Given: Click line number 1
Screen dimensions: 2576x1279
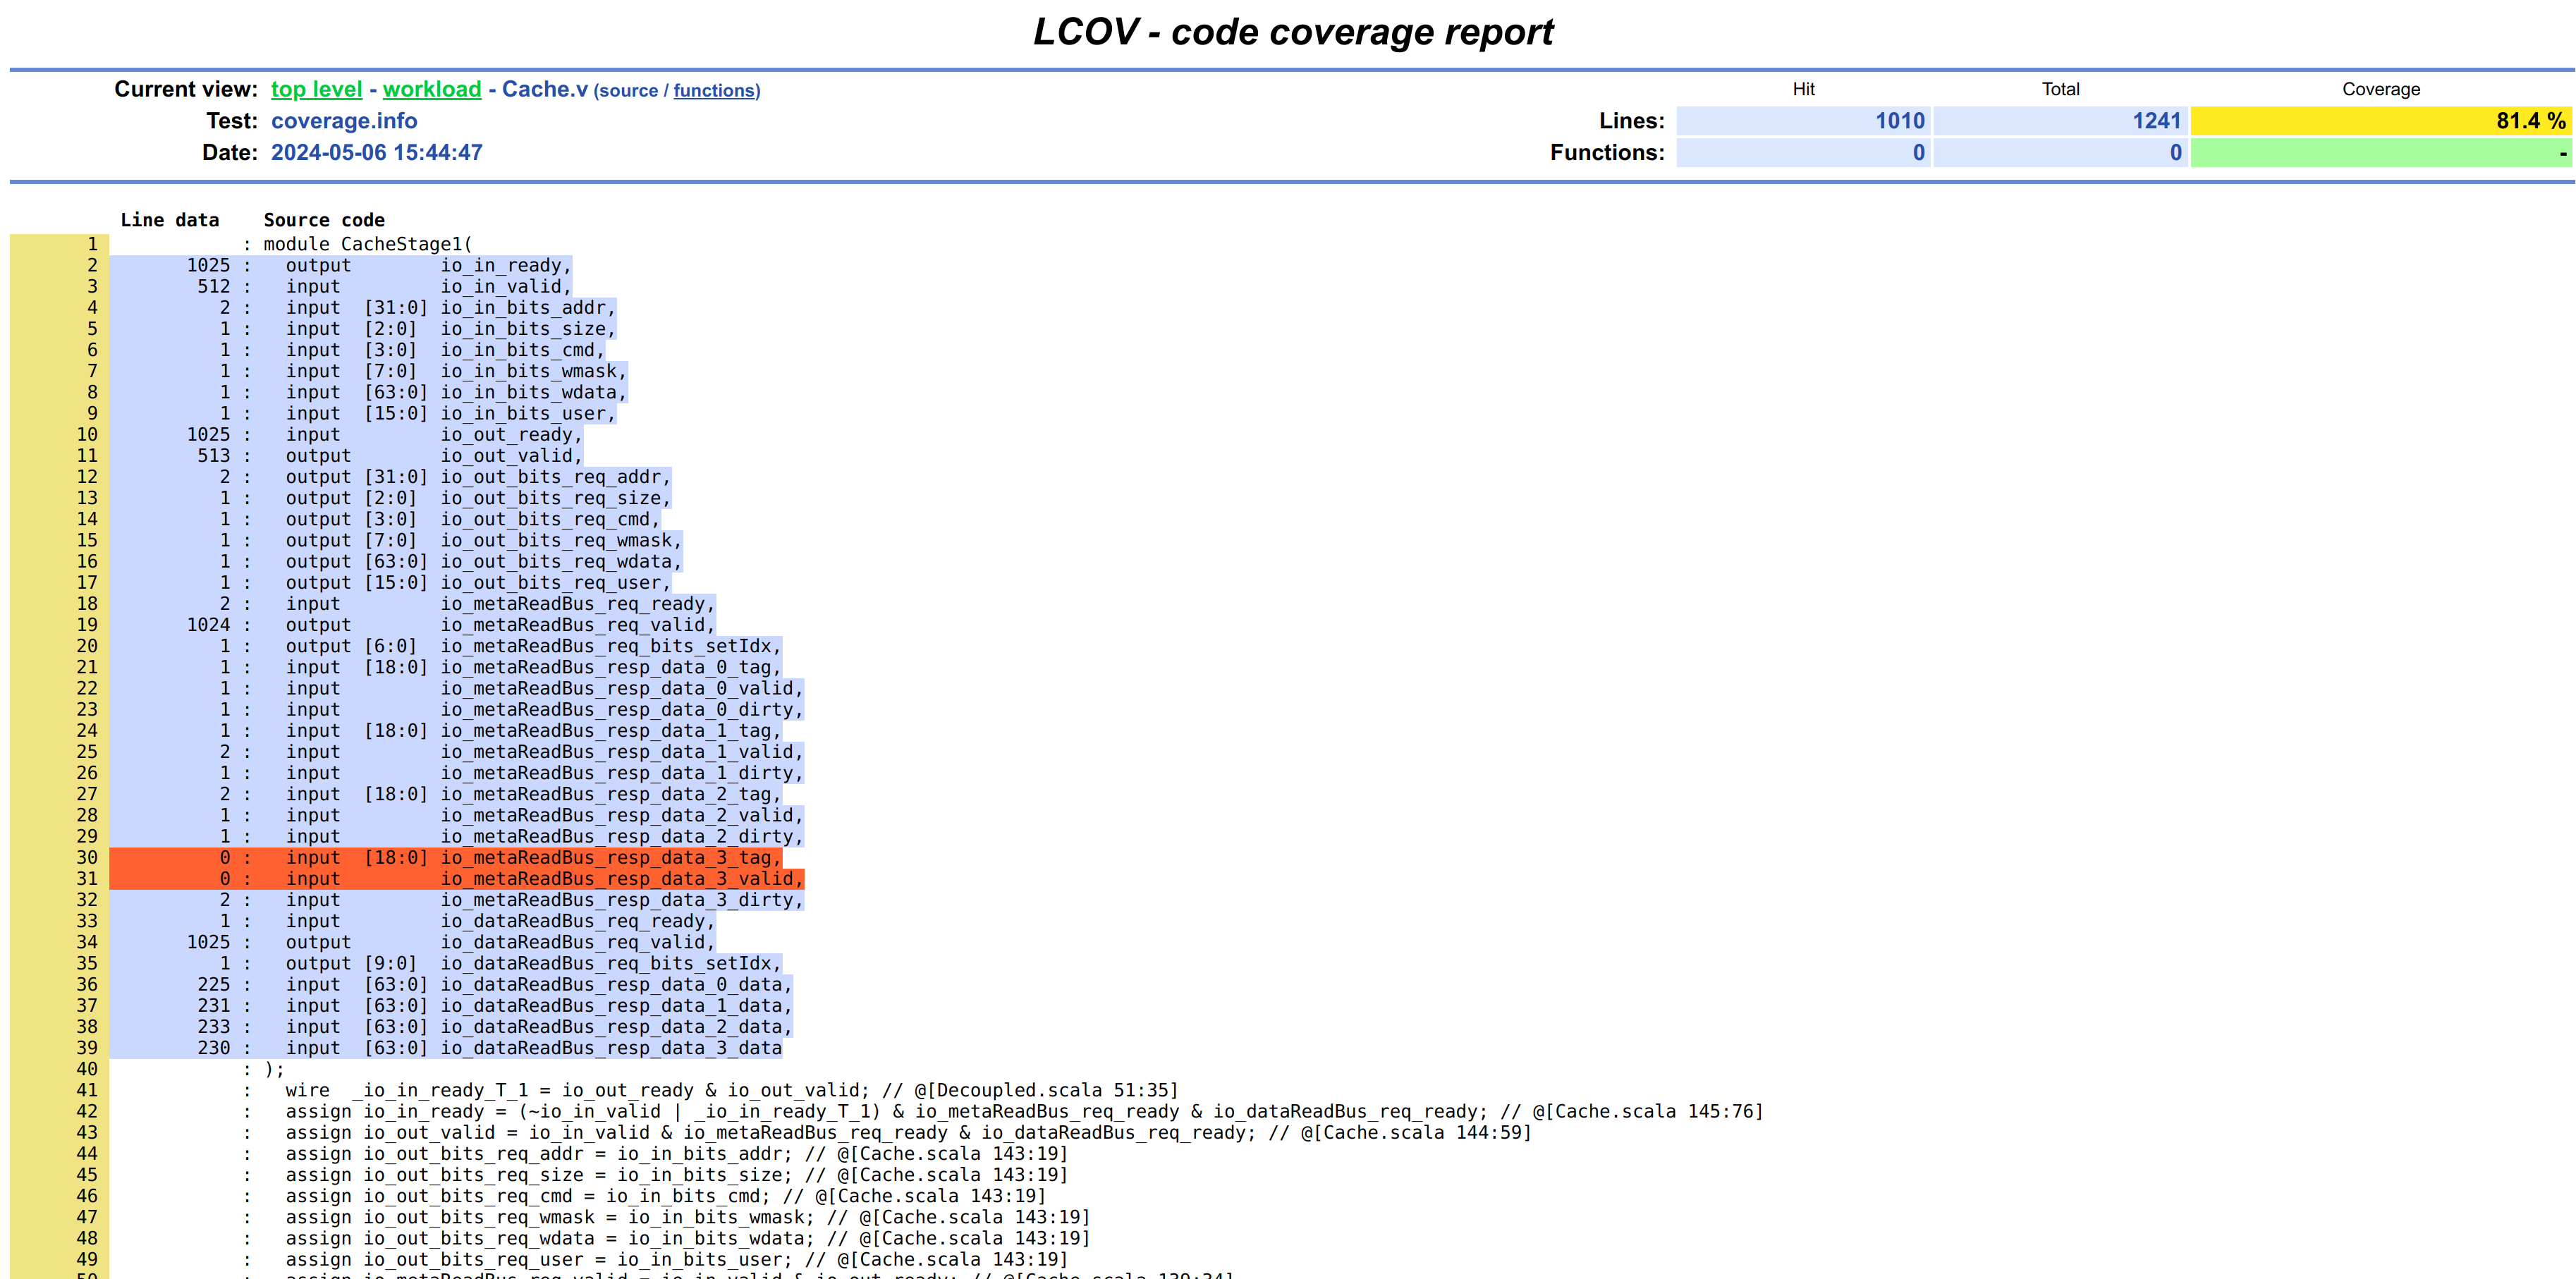Looking at the screenshot, I should click(x=92, y=244).
